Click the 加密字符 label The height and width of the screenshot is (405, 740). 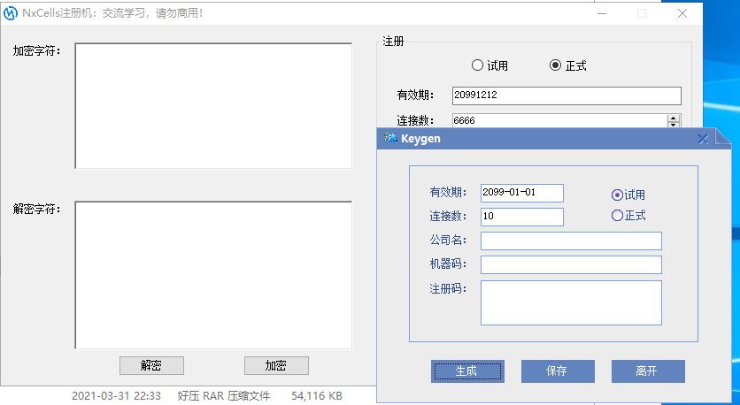37,51
